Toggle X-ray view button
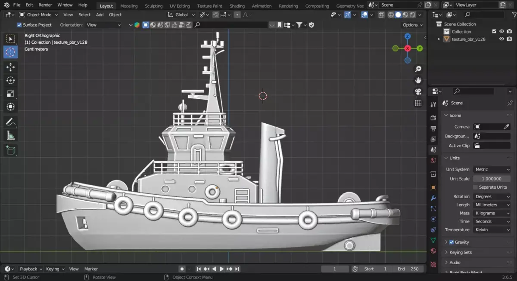Image resolution: width=517 pixels, height=281 pixels. coord(381,15)
